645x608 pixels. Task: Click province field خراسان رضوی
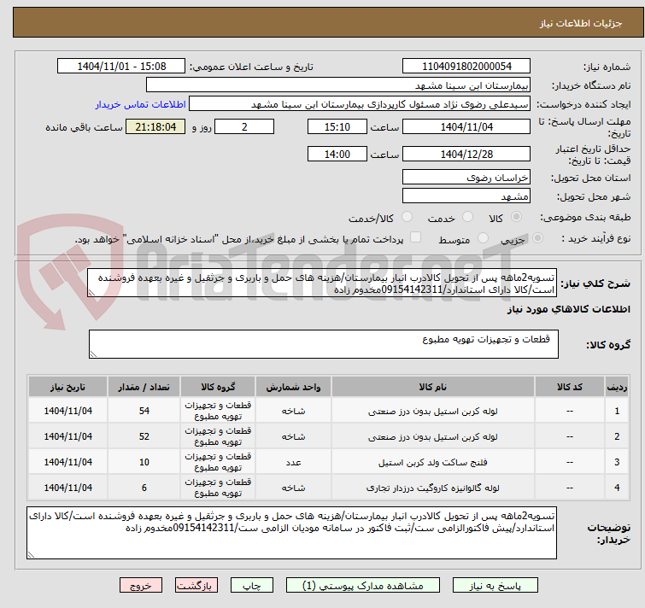click(466, 177)
